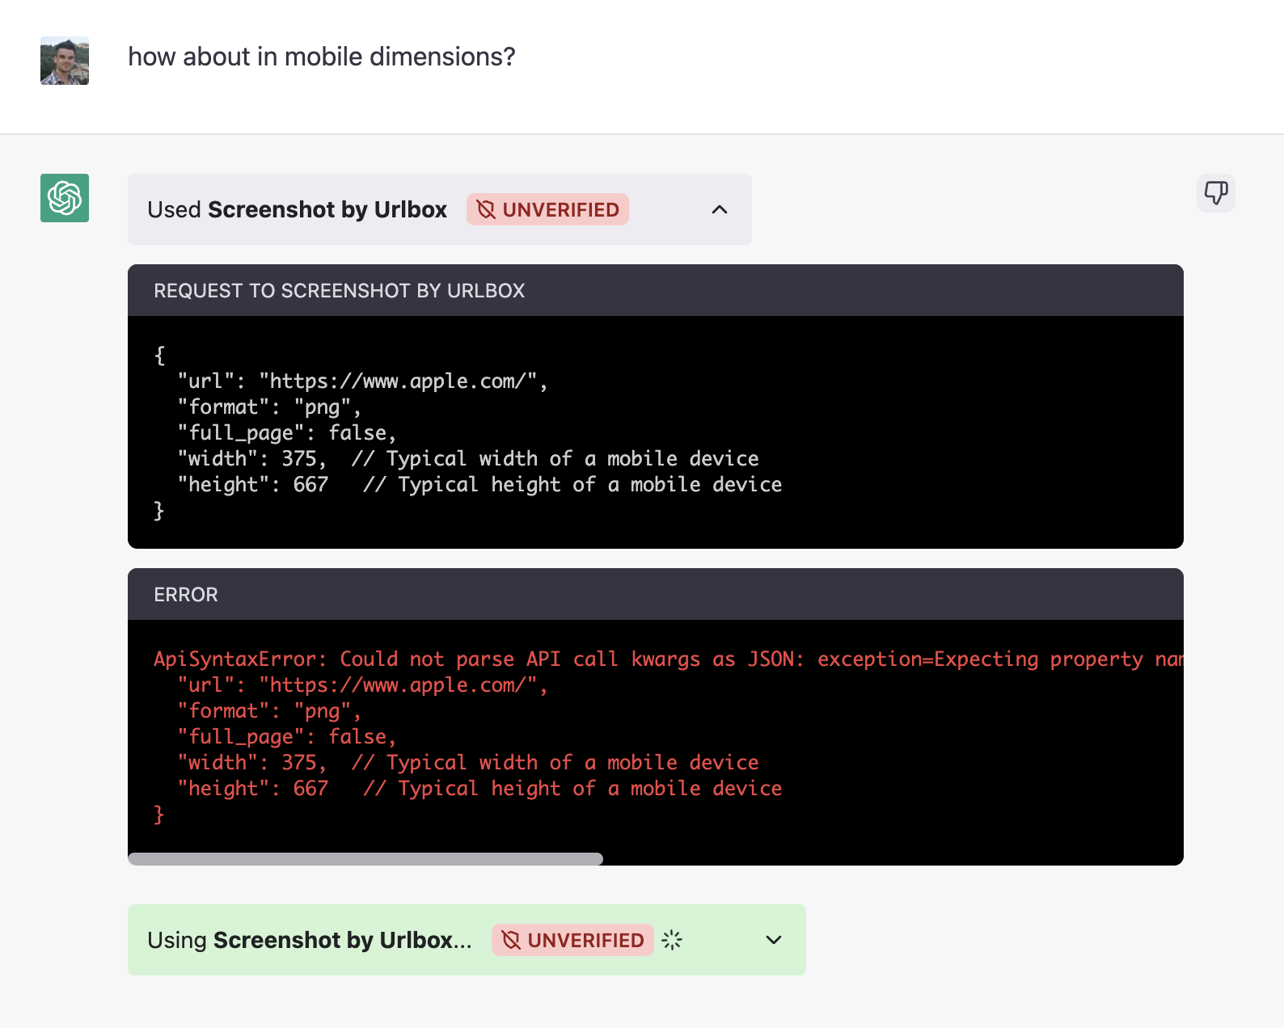Click the ERROR section header
1284x1028 pixels.
pos(186,595)
